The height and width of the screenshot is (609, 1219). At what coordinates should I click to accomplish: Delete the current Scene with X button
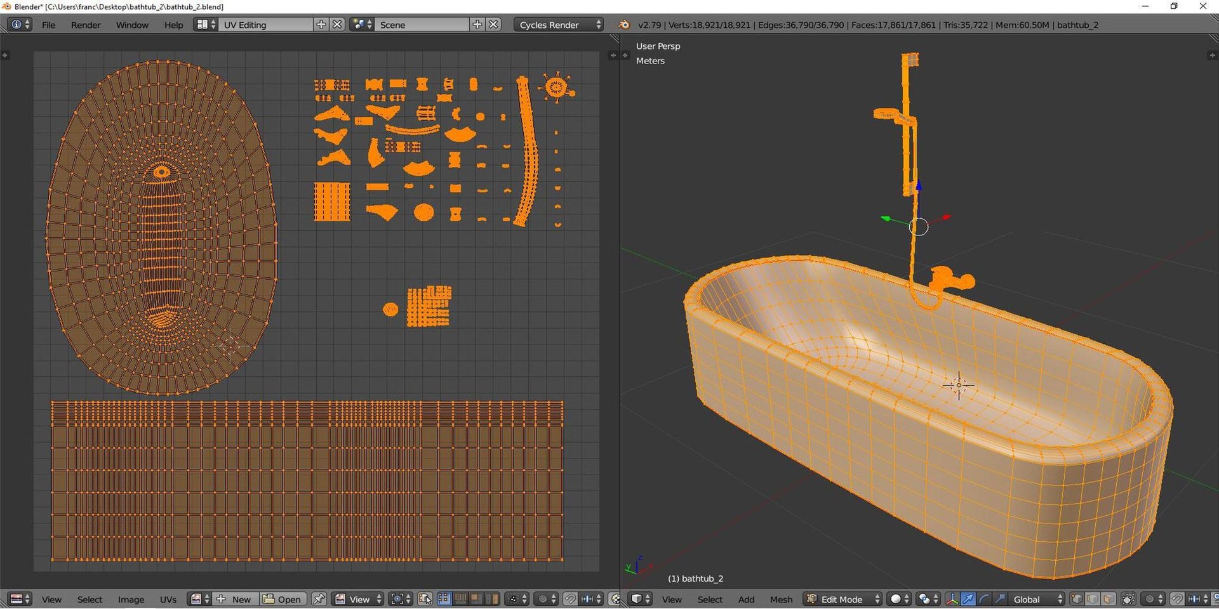(493, 25)
